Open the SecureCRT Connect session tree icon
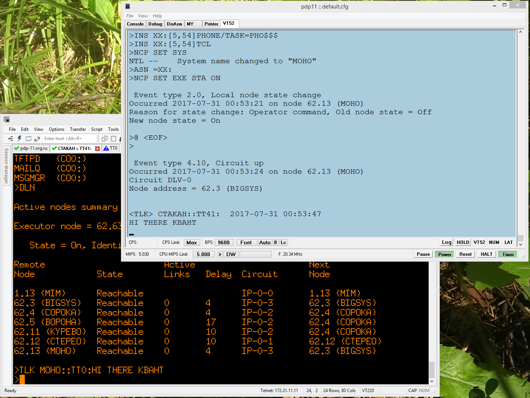 (10, 139)
